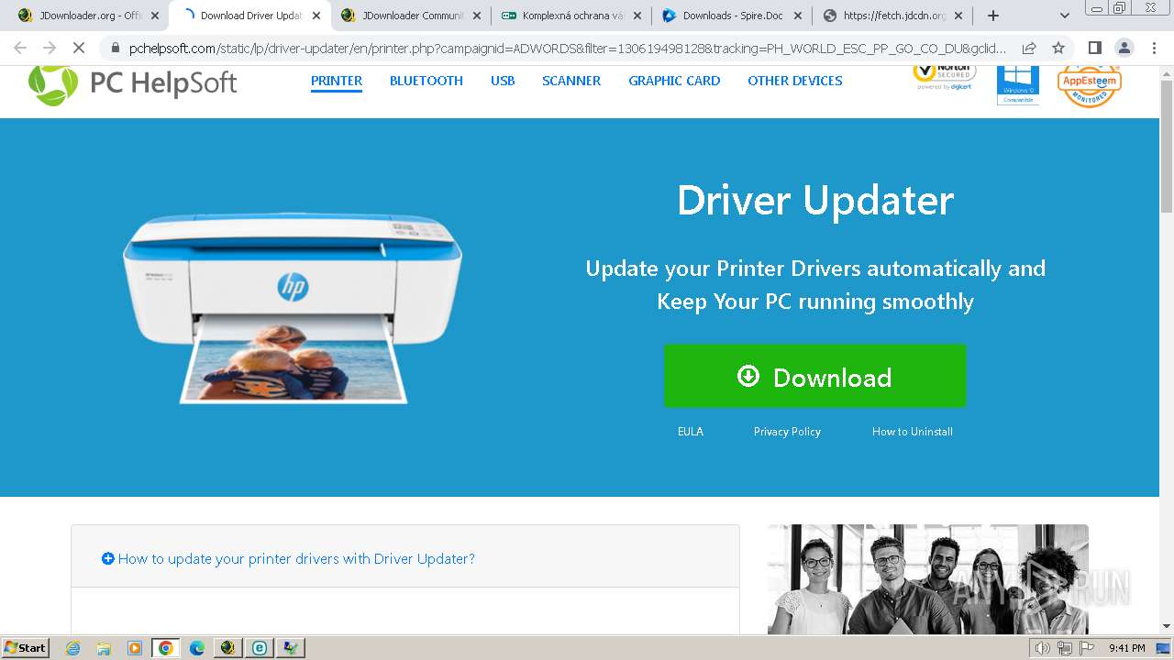Open Microsoft Edge from taskbar
This screenshot has width=1174, height=660.
coord(197,648)
